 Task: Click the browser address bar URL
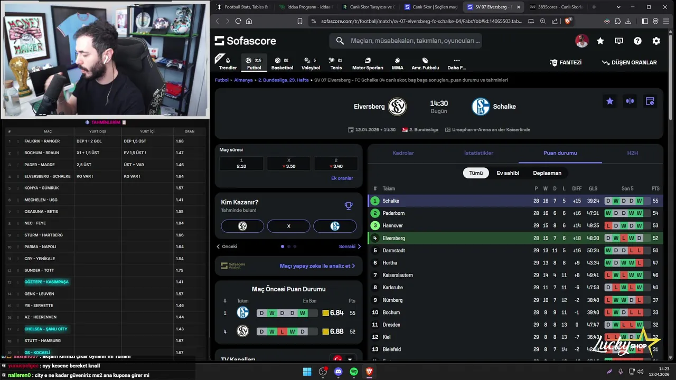coord(422,21)
